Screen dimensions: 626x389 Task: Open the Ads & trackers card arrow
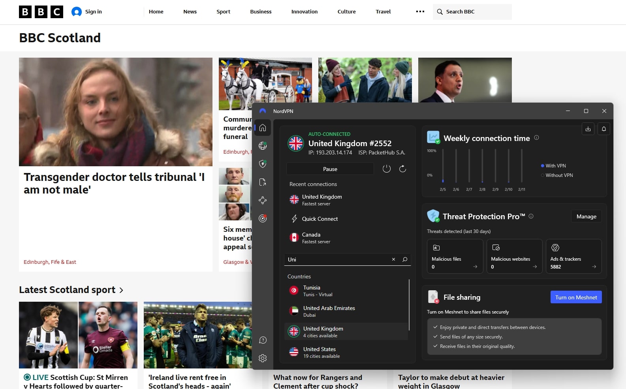tap(594, 267)
